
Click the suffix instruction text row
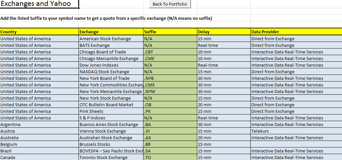106,18
